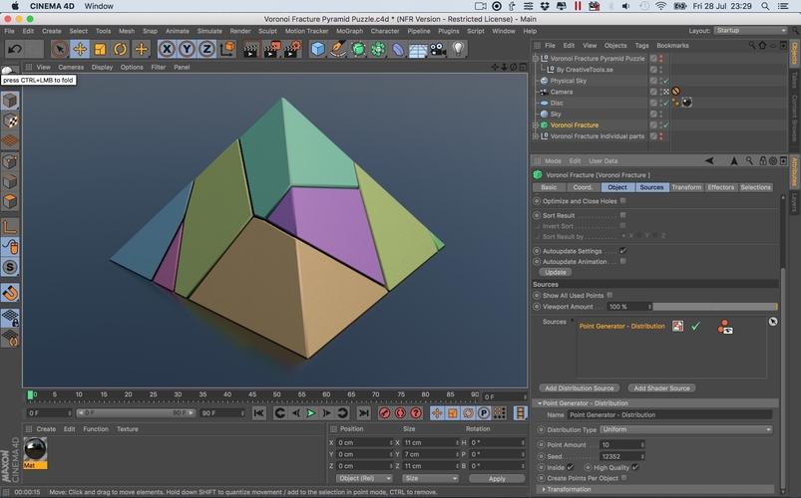Click the Undo arrow icon
This screenshot has height=498, width=801.
pos(15,49)
